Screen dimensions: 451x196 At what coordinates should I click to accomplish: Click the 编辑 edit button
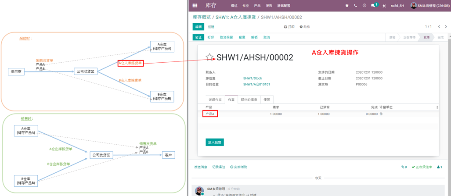click(x=198, y=27)
